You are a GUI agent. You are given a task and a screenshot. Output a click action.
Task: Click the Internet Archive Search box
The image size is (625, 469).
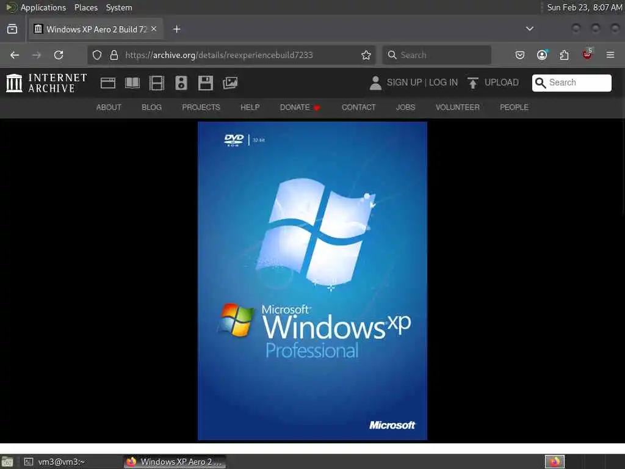(571, 82)
